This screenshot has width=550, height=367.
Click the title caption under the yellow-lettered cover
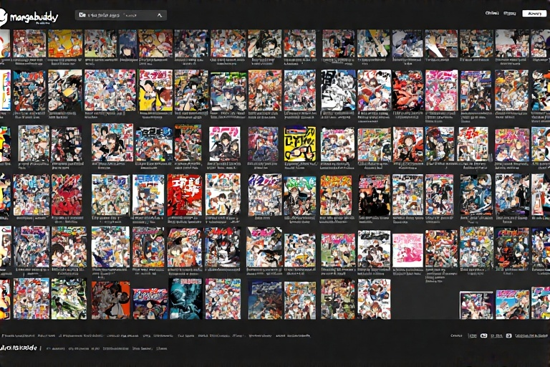click(x=299, y=165)
